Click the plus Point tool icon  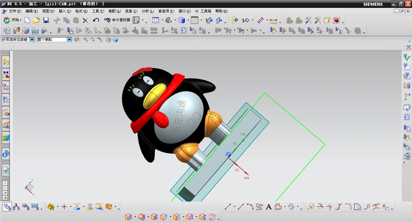pos(64,207)
